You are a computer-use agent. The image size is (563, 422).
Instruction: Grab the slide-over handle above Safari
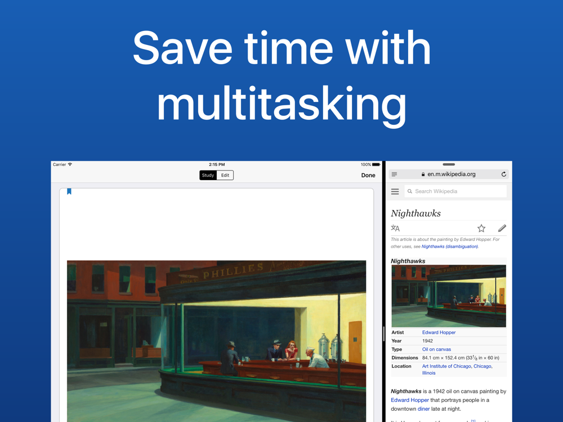click(449, 164)
